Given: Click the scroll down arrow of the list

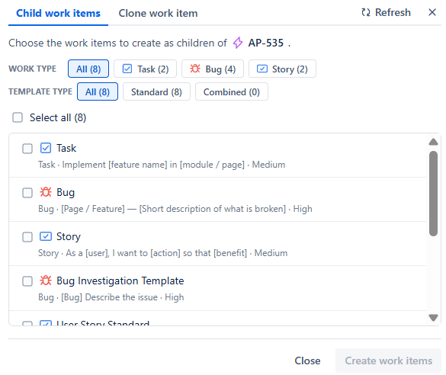Looking at the screenshot, I should coord(433,318).
